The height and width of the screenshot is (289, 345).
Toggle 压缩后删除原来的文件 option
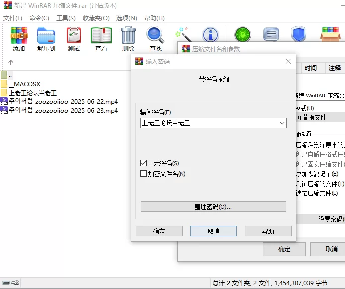321,145
